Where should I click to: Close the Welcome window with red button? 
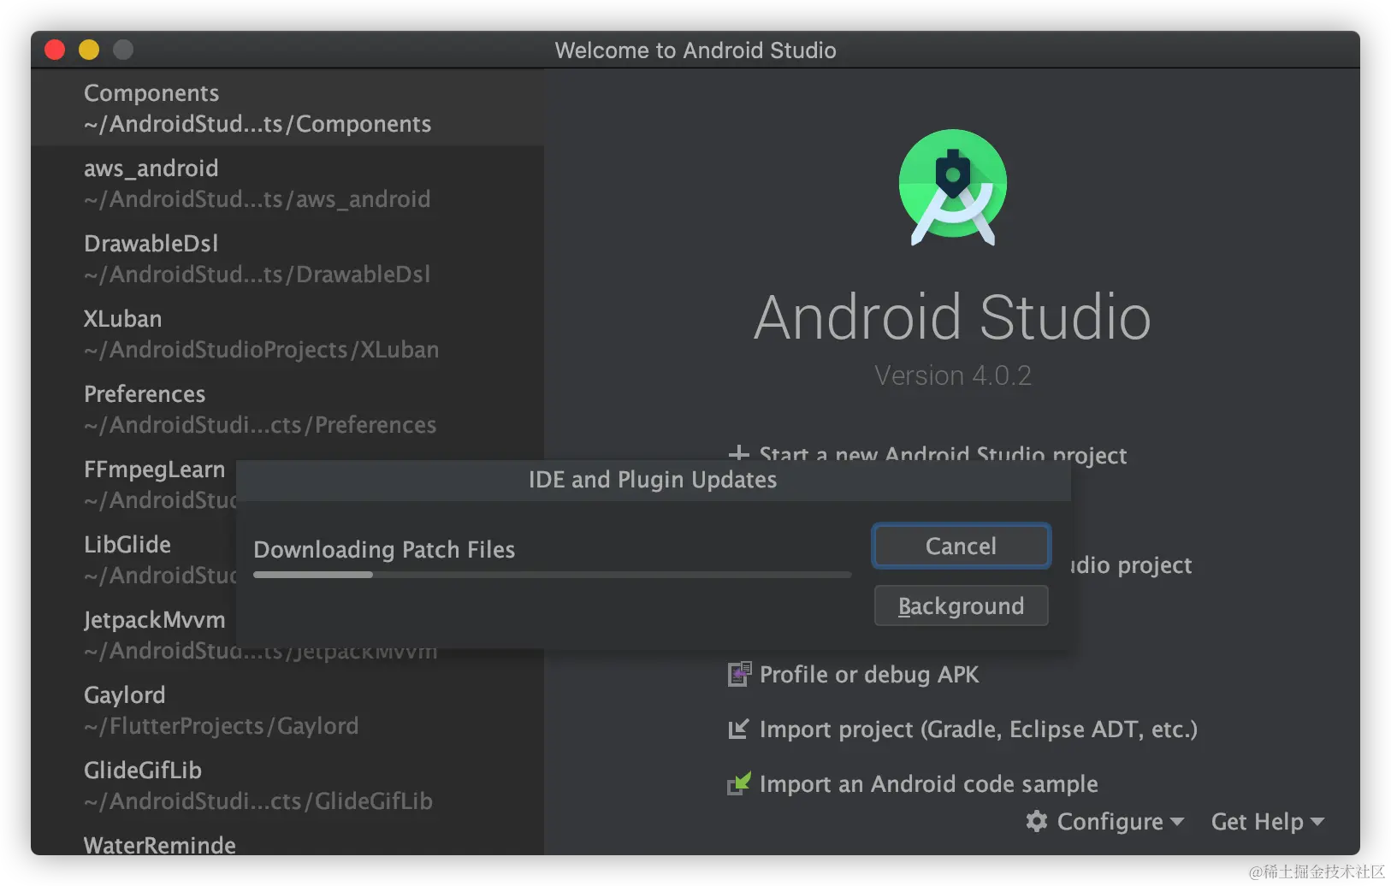[x=55, y=50]
